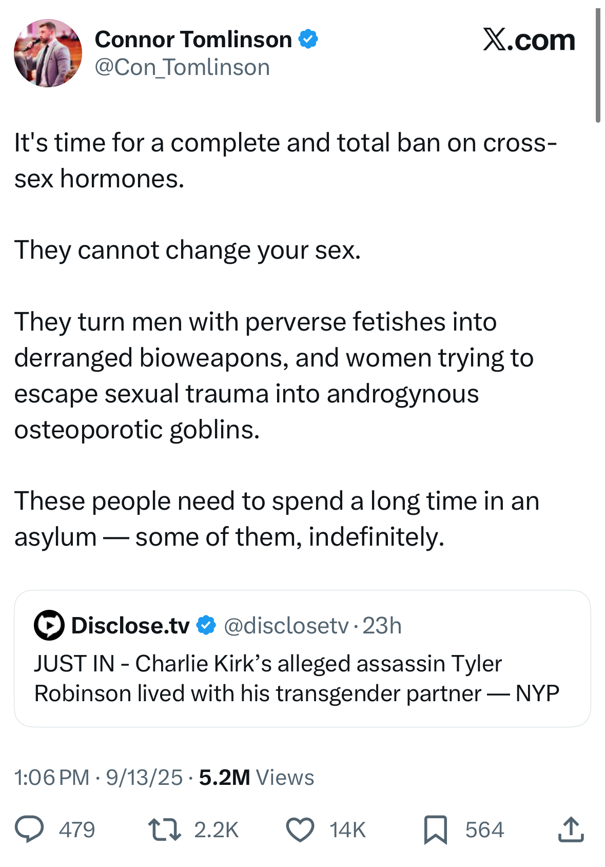The image size is (605, 867).
Task: Tap the repost arrows icon
Action: point(164,830)
